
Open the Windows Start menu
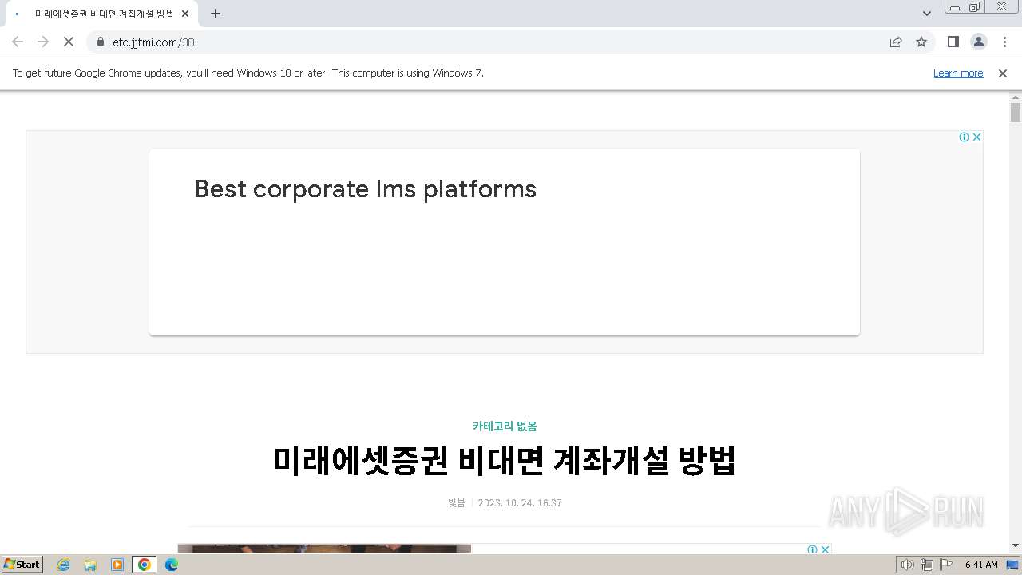[22, 564]
